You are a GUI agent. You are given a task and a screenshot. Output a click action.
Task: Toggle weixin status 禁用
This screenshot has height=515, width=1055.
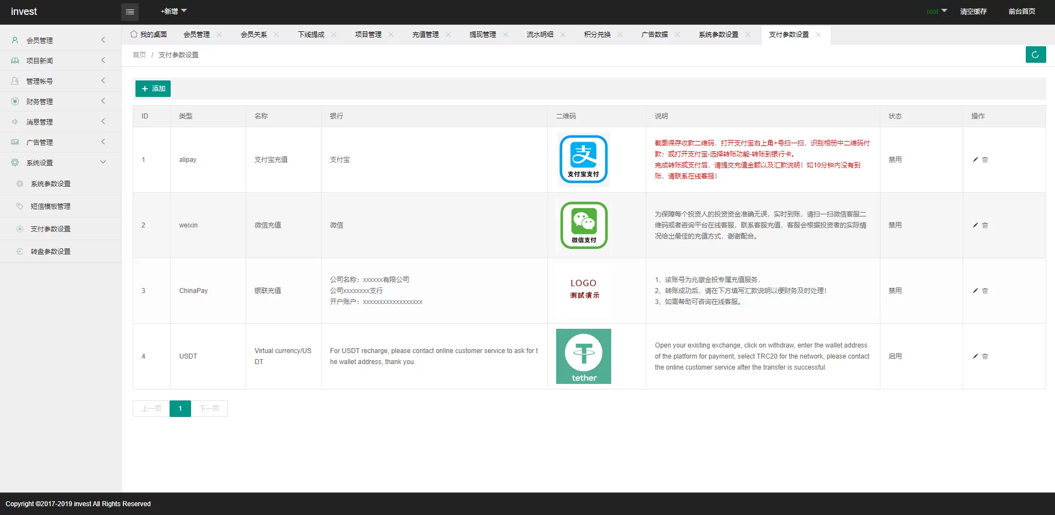[895, 225]
